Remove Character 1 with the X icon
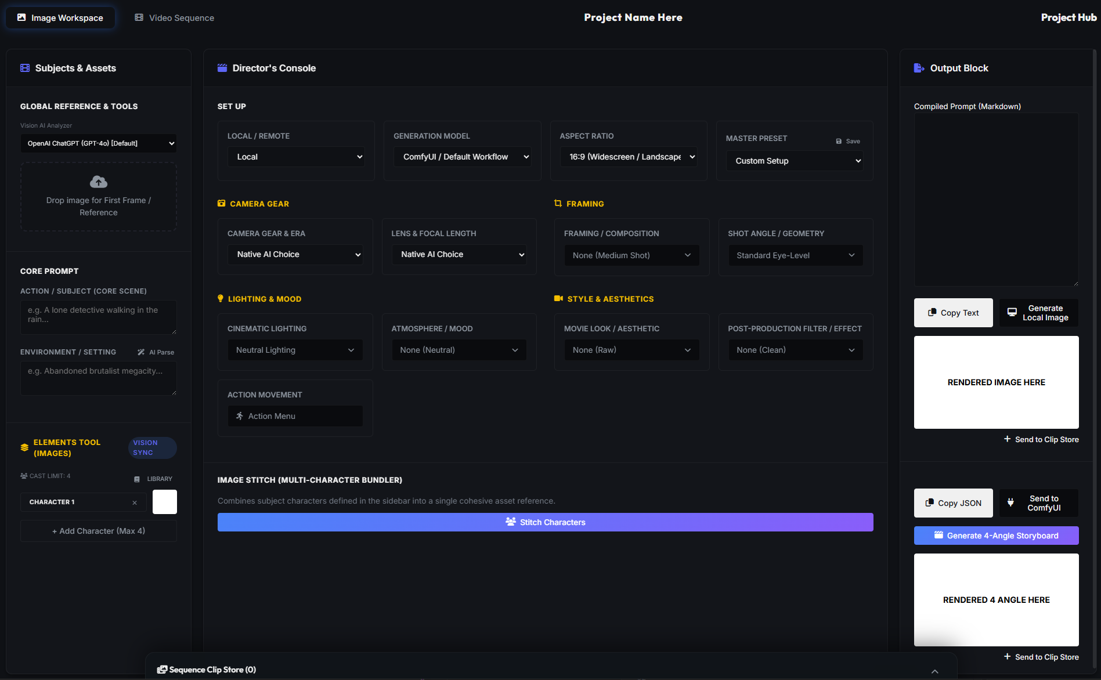 (135, 502)
